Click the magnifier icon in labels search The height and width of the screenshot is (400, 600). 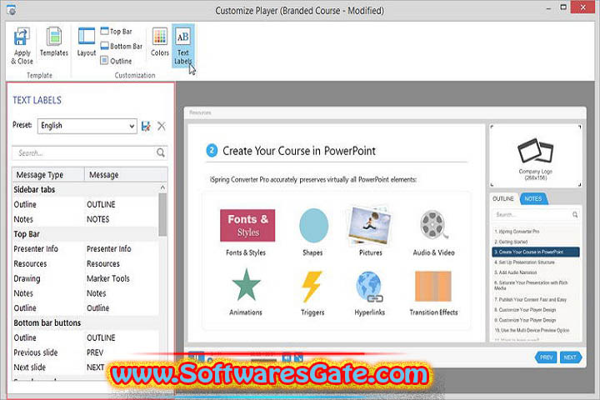coord(161,153)
